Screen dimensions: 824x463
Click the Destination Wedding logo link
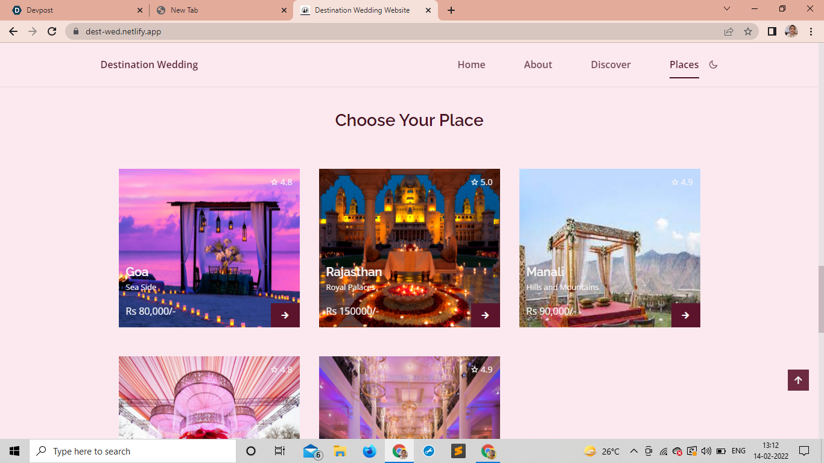pyautogui.click(x=149, y=65)
